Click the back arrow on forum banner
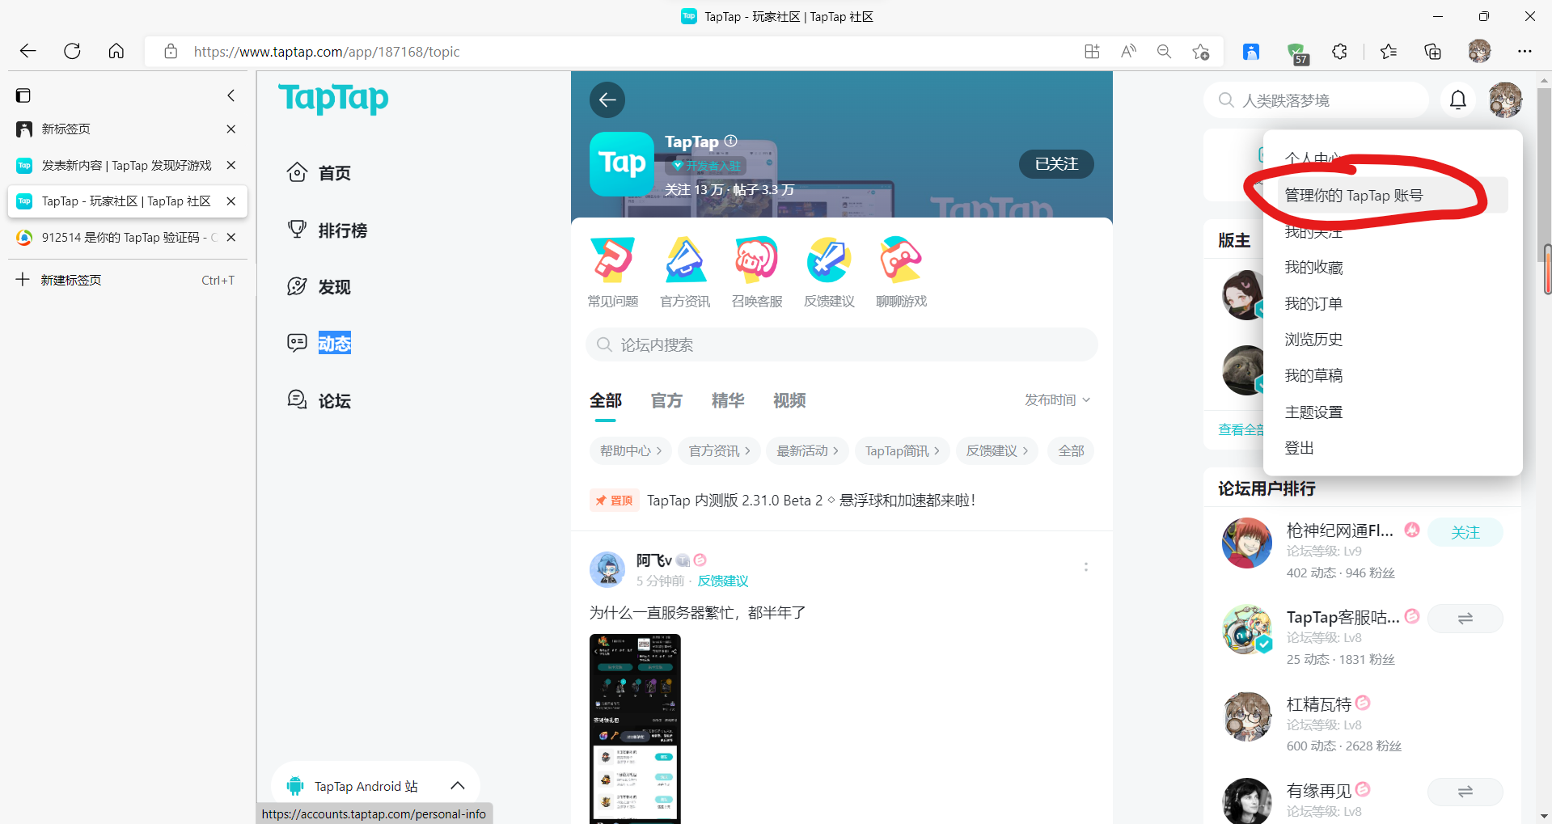The height and width of the screenshot is (824, 1552). click(607, 99)
